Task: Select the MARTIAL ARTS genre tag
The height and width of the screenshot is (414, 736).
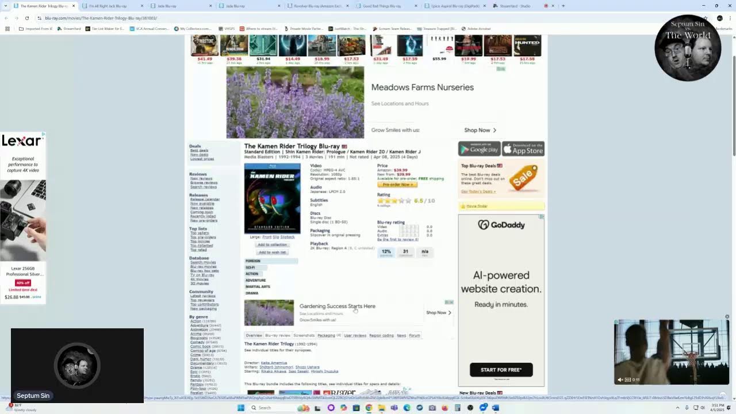Action: click(x=258, y=286)
